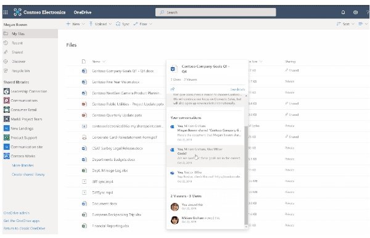The width and height of the screenshot is (370, 238).
Task: Click the Word icon in file card header
Action: [x=174, y=68]
